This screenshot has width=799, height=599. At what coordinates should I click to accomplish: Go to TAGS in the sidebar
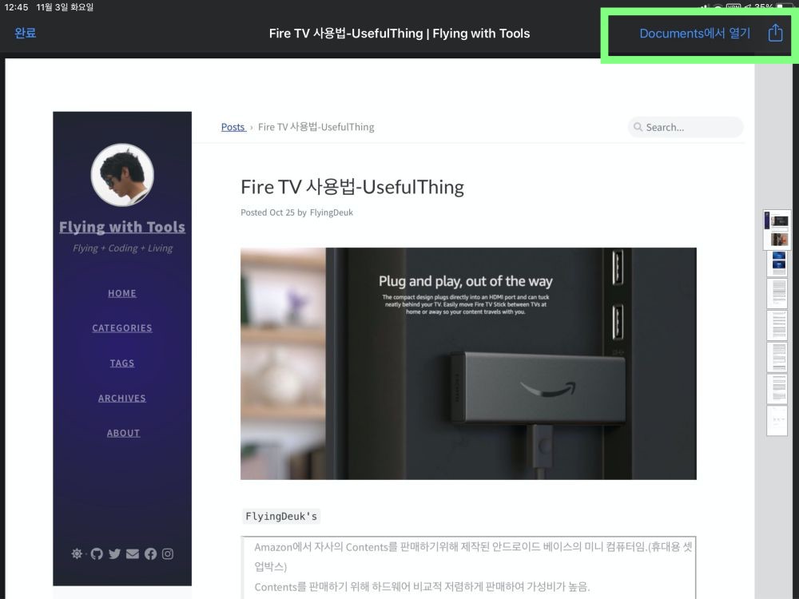coord(122,363)
